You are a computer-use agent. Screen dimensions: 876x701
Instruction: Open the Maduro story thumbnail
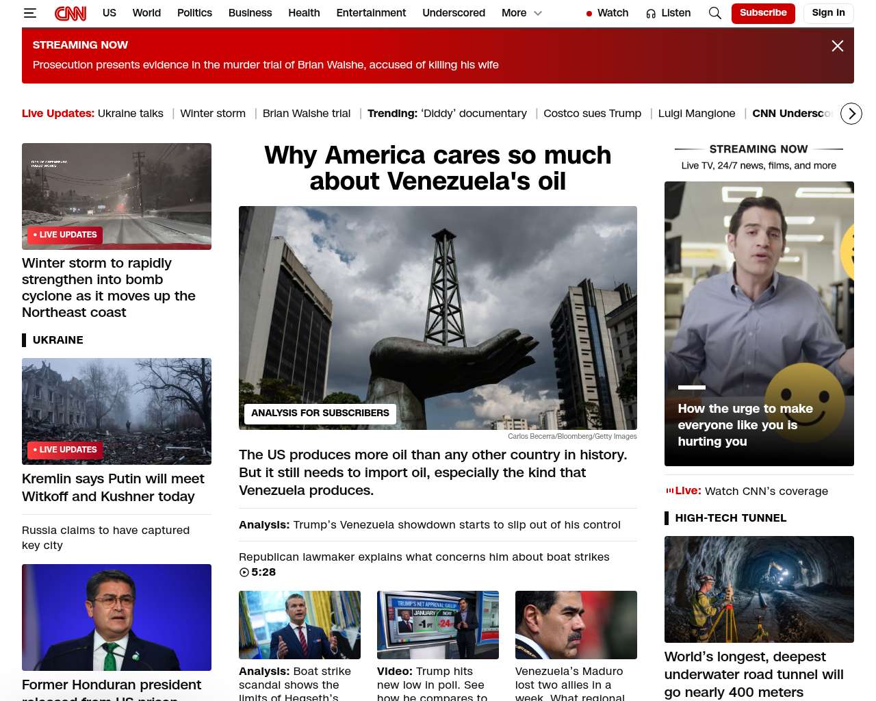coord(576,625)
